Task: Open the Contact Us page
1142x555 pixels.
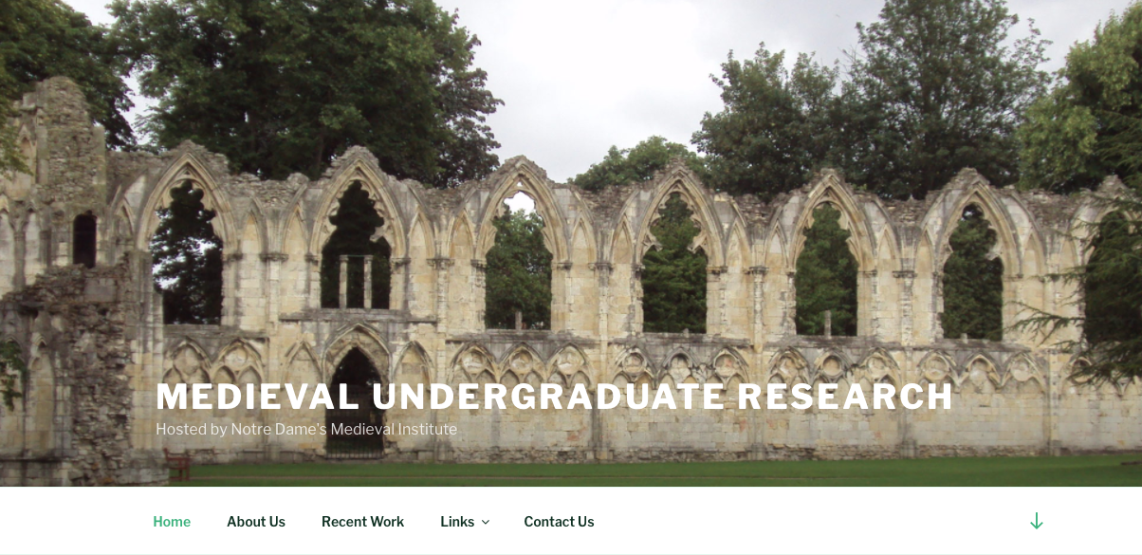Action: tap(559, 522)
